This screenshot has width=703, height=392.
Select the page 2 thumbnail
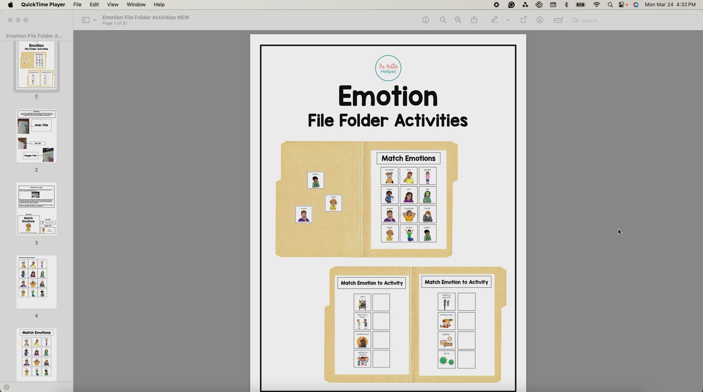click(x=36, y=136)
